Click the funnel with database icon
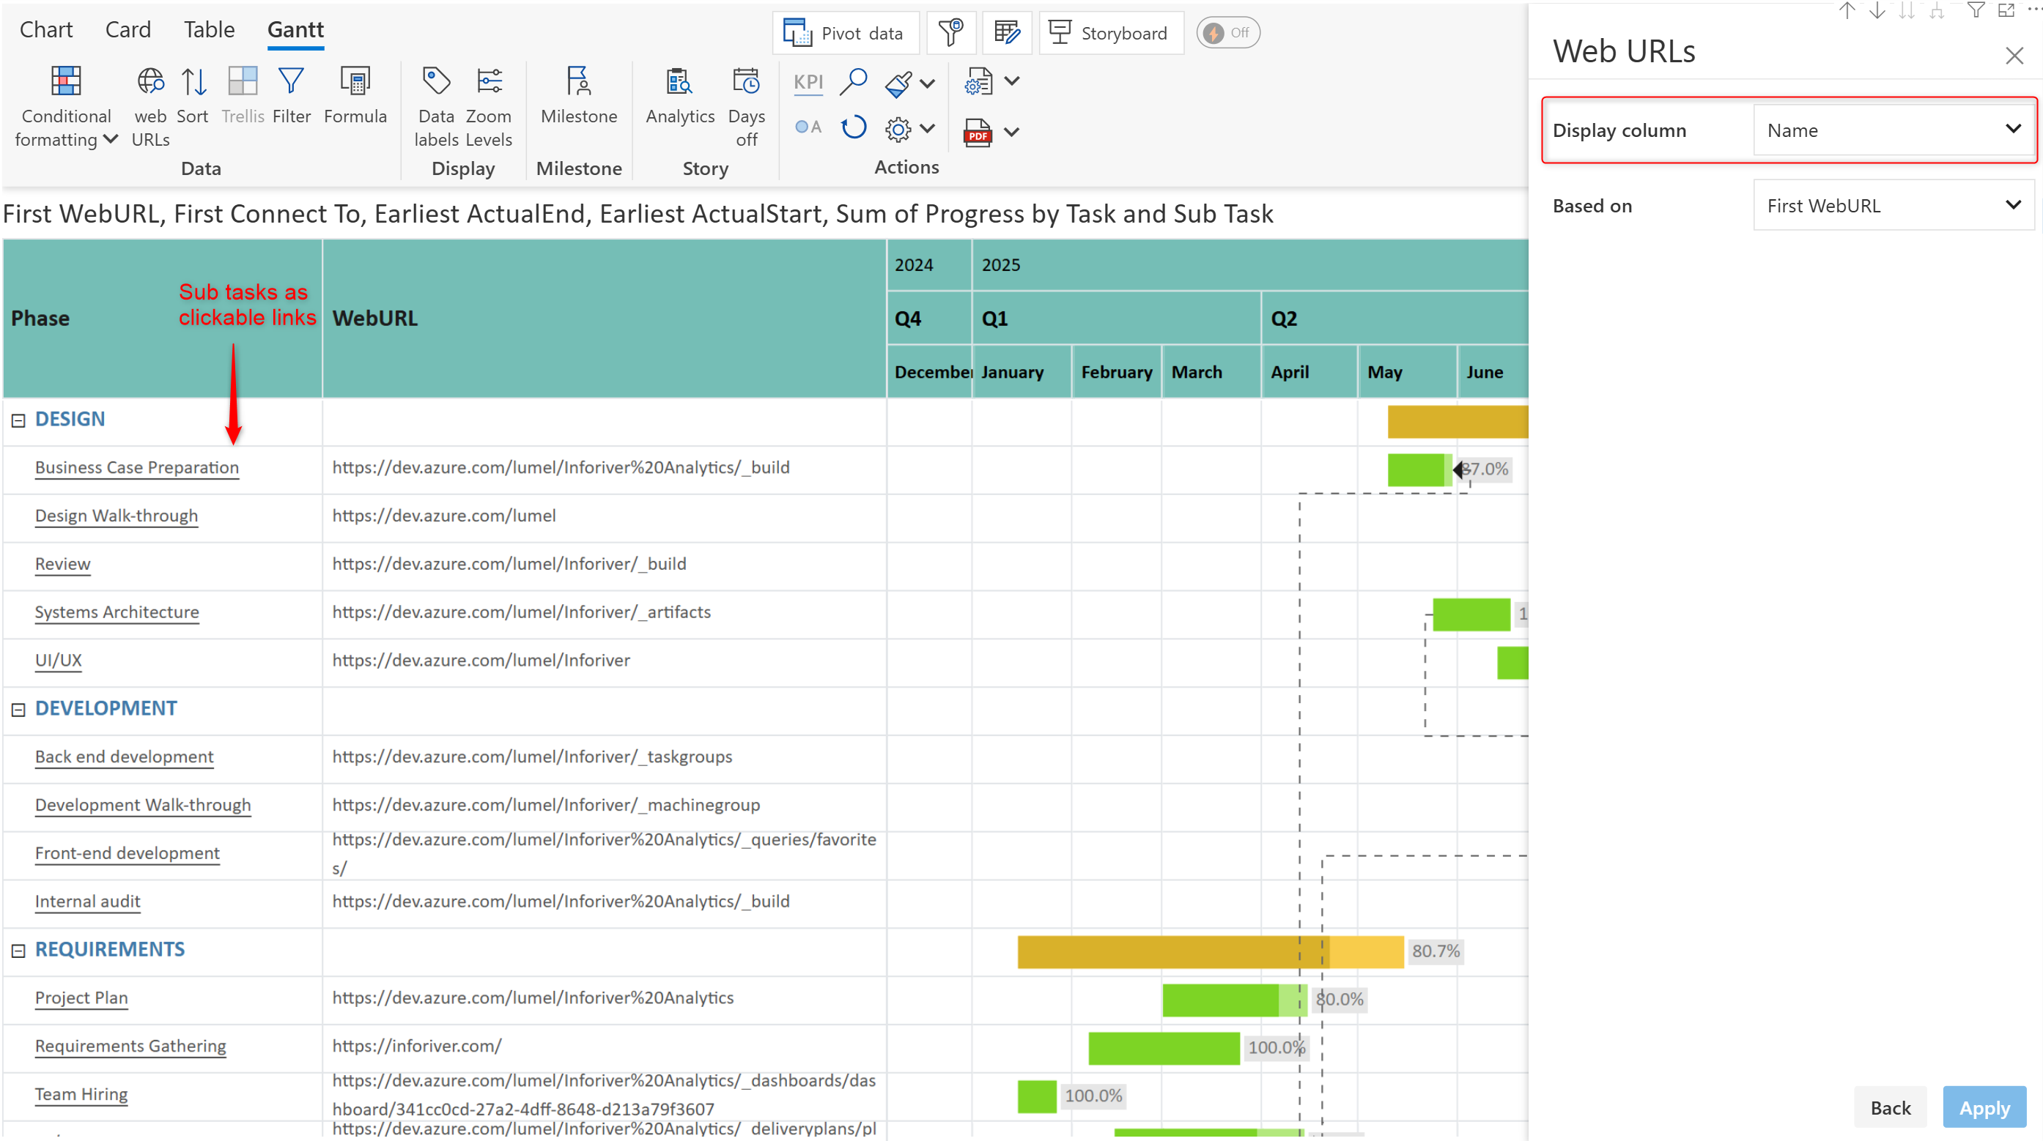 coord(950,32)
